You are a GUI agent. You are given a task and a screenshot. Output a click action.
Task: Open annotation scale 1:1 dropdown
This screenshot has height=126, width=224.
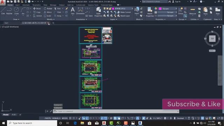(x=158, y=118)
